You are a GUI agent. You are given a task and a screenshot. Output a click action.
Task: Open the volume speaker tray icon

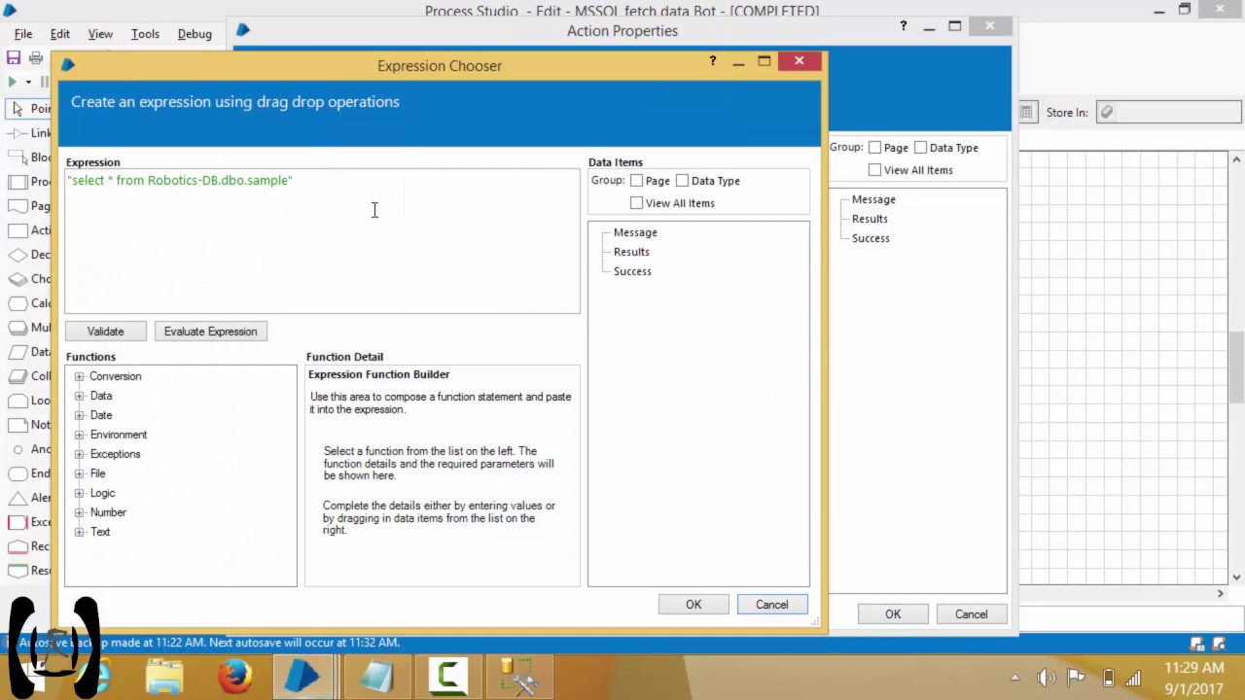[1047, 678]
